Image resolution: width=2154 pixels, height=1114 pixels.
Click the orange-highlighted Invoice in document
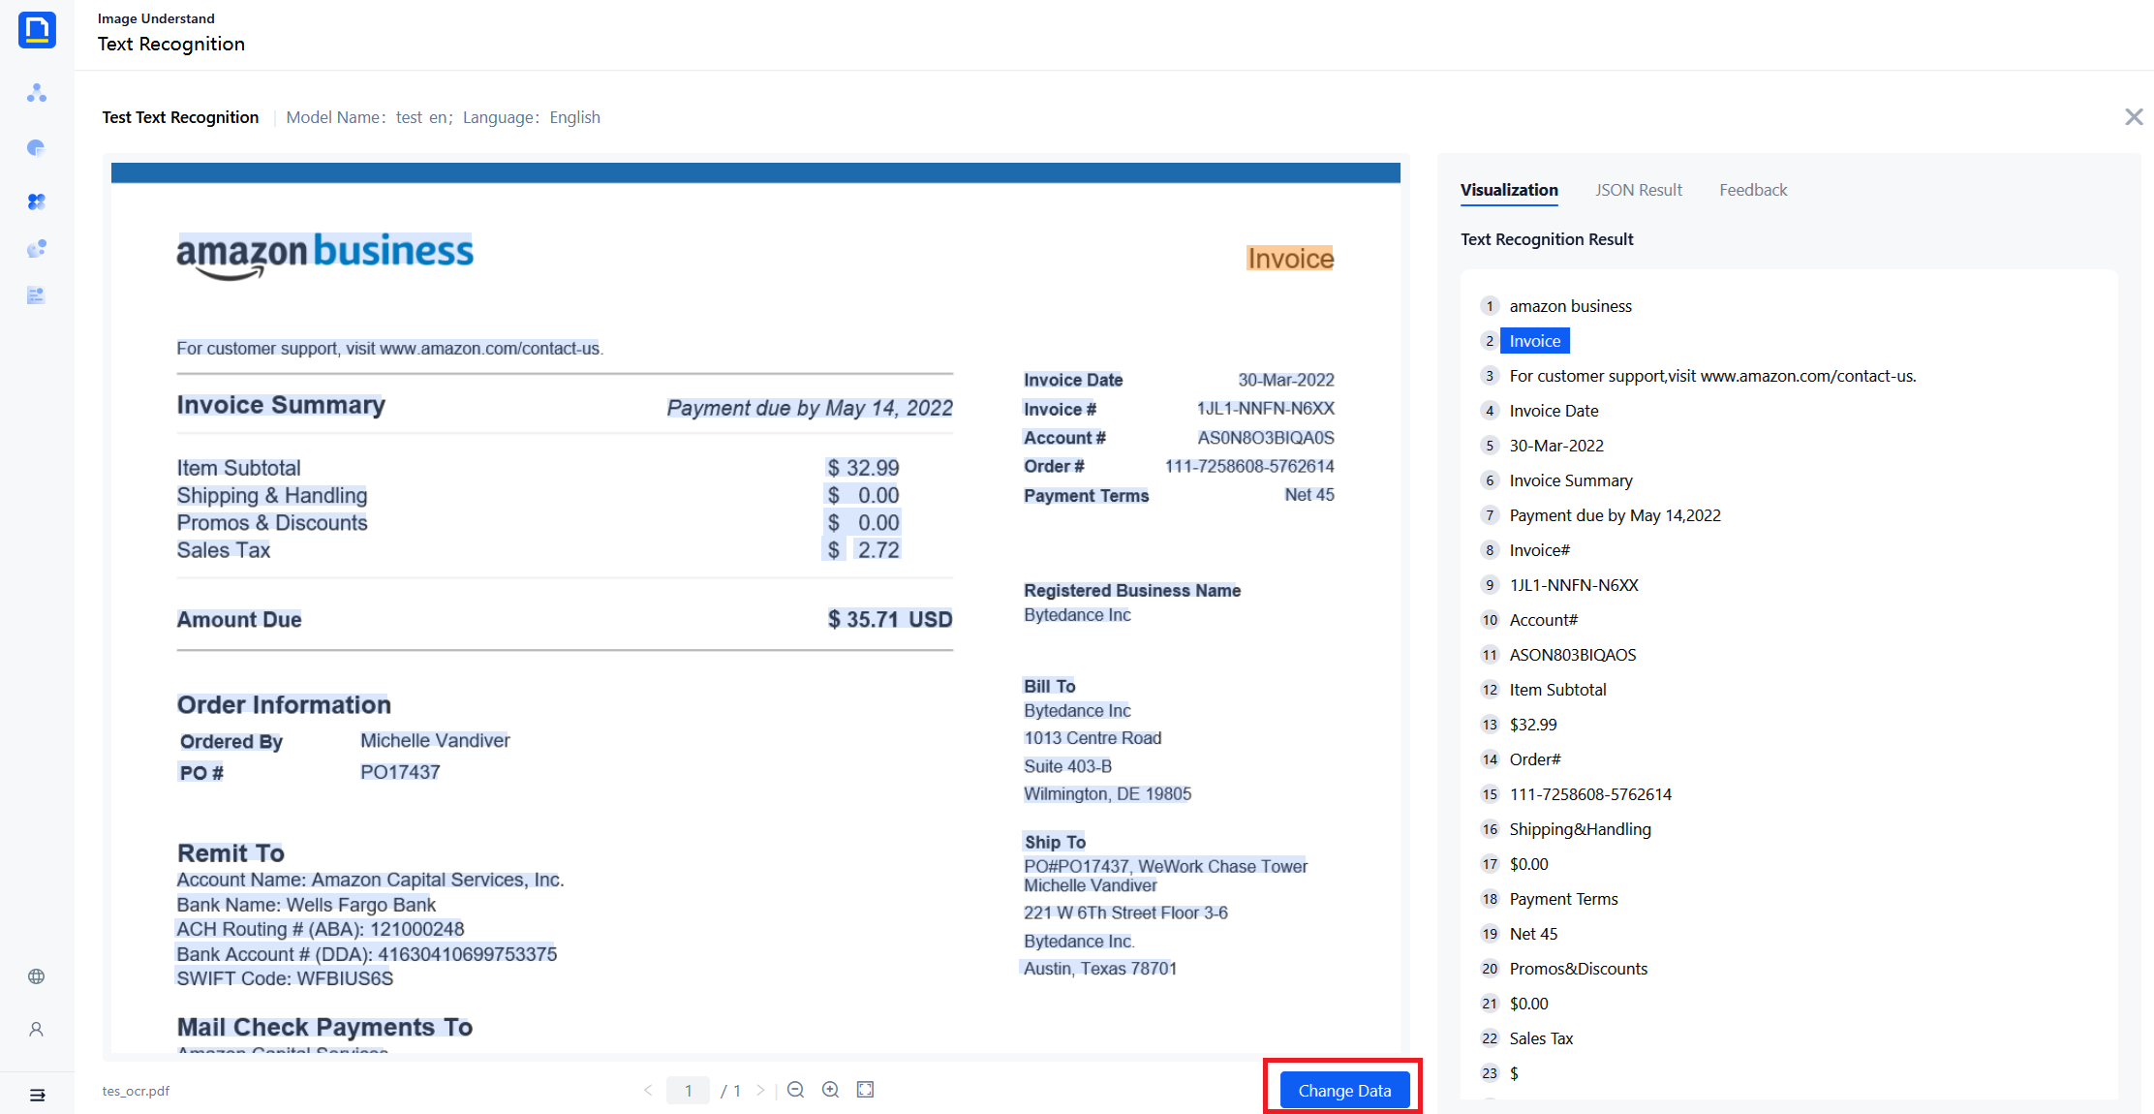point(1290,259)
